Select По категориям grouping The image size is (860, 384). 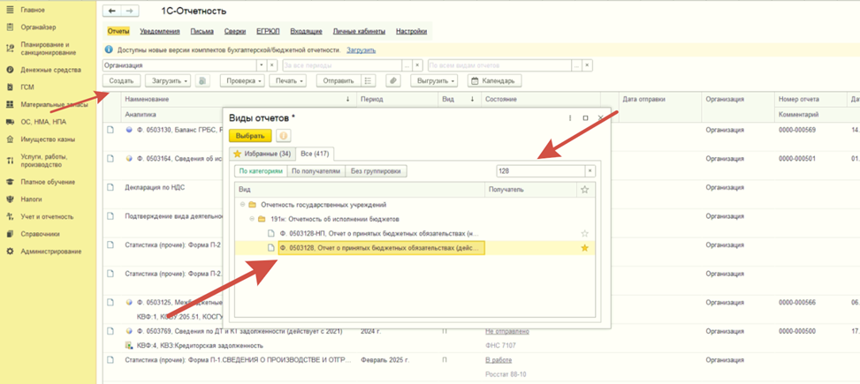click(x=261, y=171)
